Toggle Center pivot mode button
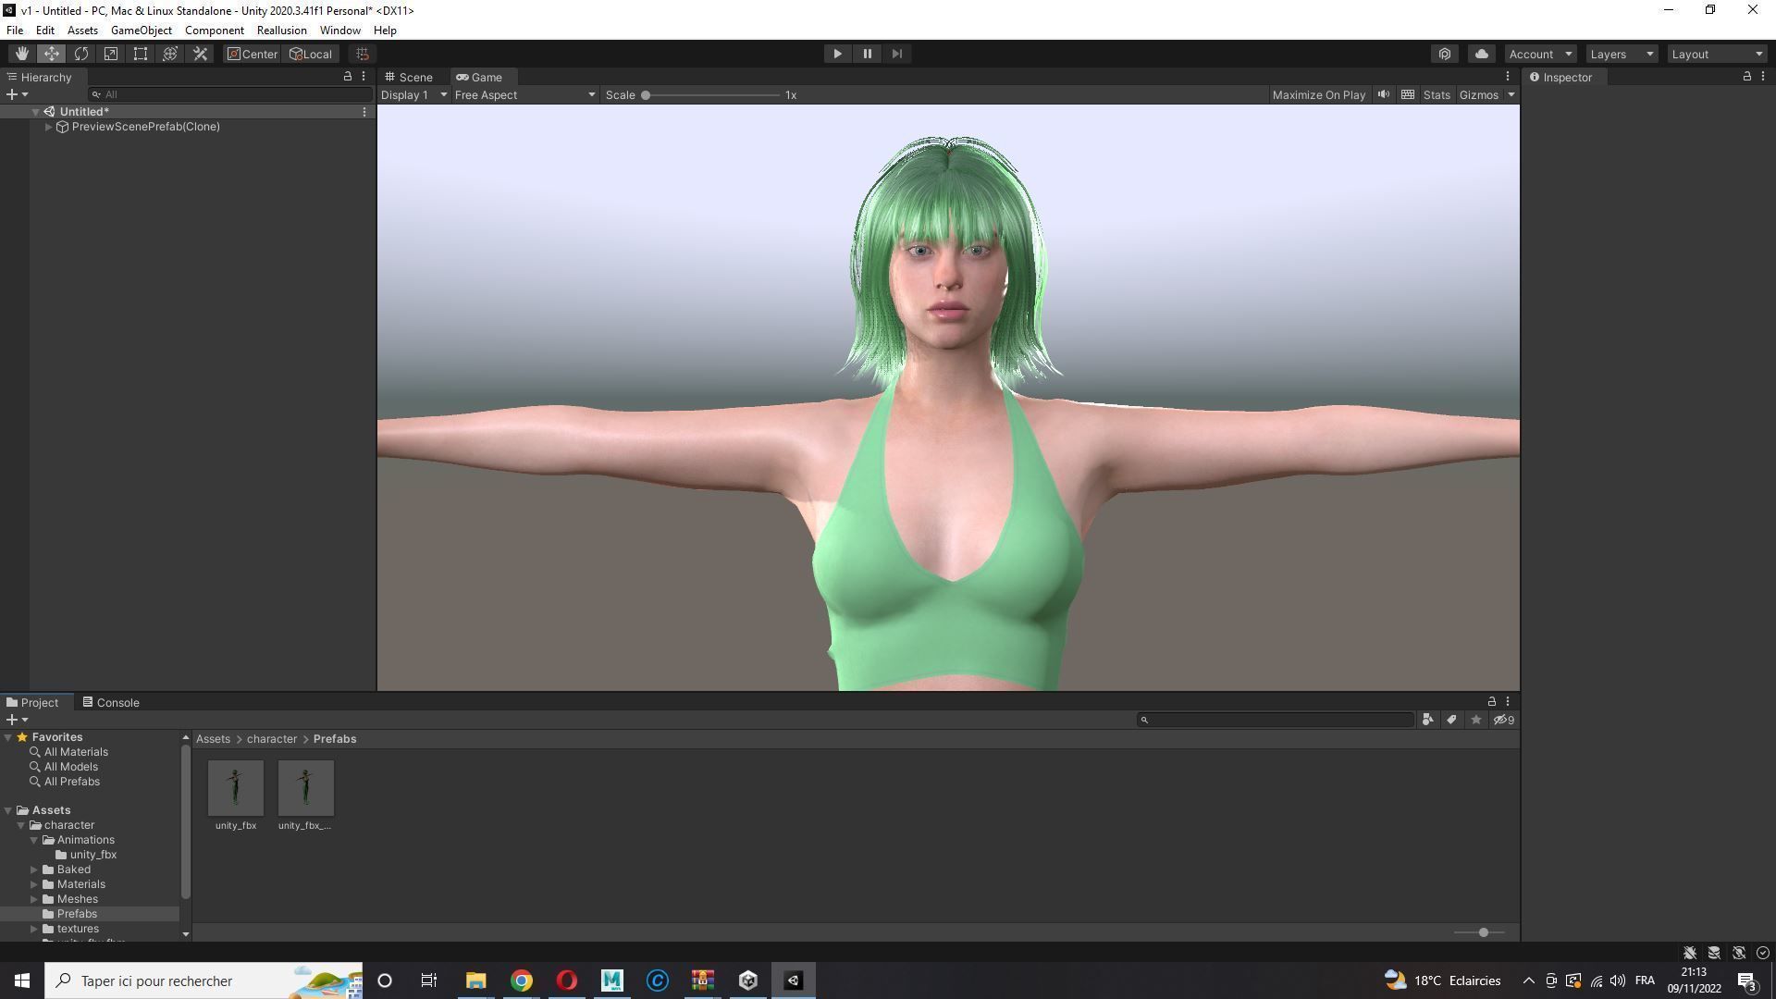1776x999 pixels. pos(252,54)
